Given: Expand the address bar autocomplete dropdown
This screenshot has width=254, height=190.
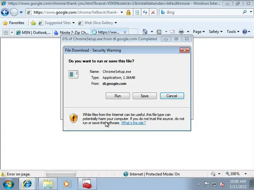Looking at the screenshot, I should 122,12.
